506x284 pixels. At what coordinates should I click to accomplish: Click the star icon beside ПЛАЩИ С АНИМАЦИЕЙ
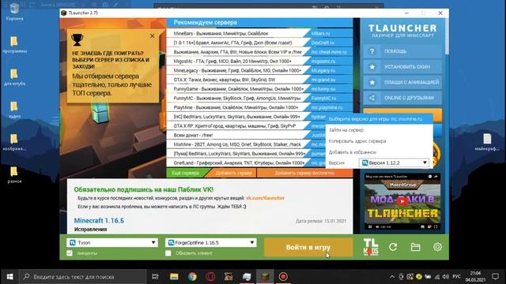click(x=372, y=82)
